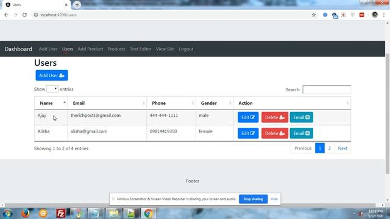The width and height of the screenshot is (390, 219).
Task: Click the Next pagination link
Action: [342, 148]
